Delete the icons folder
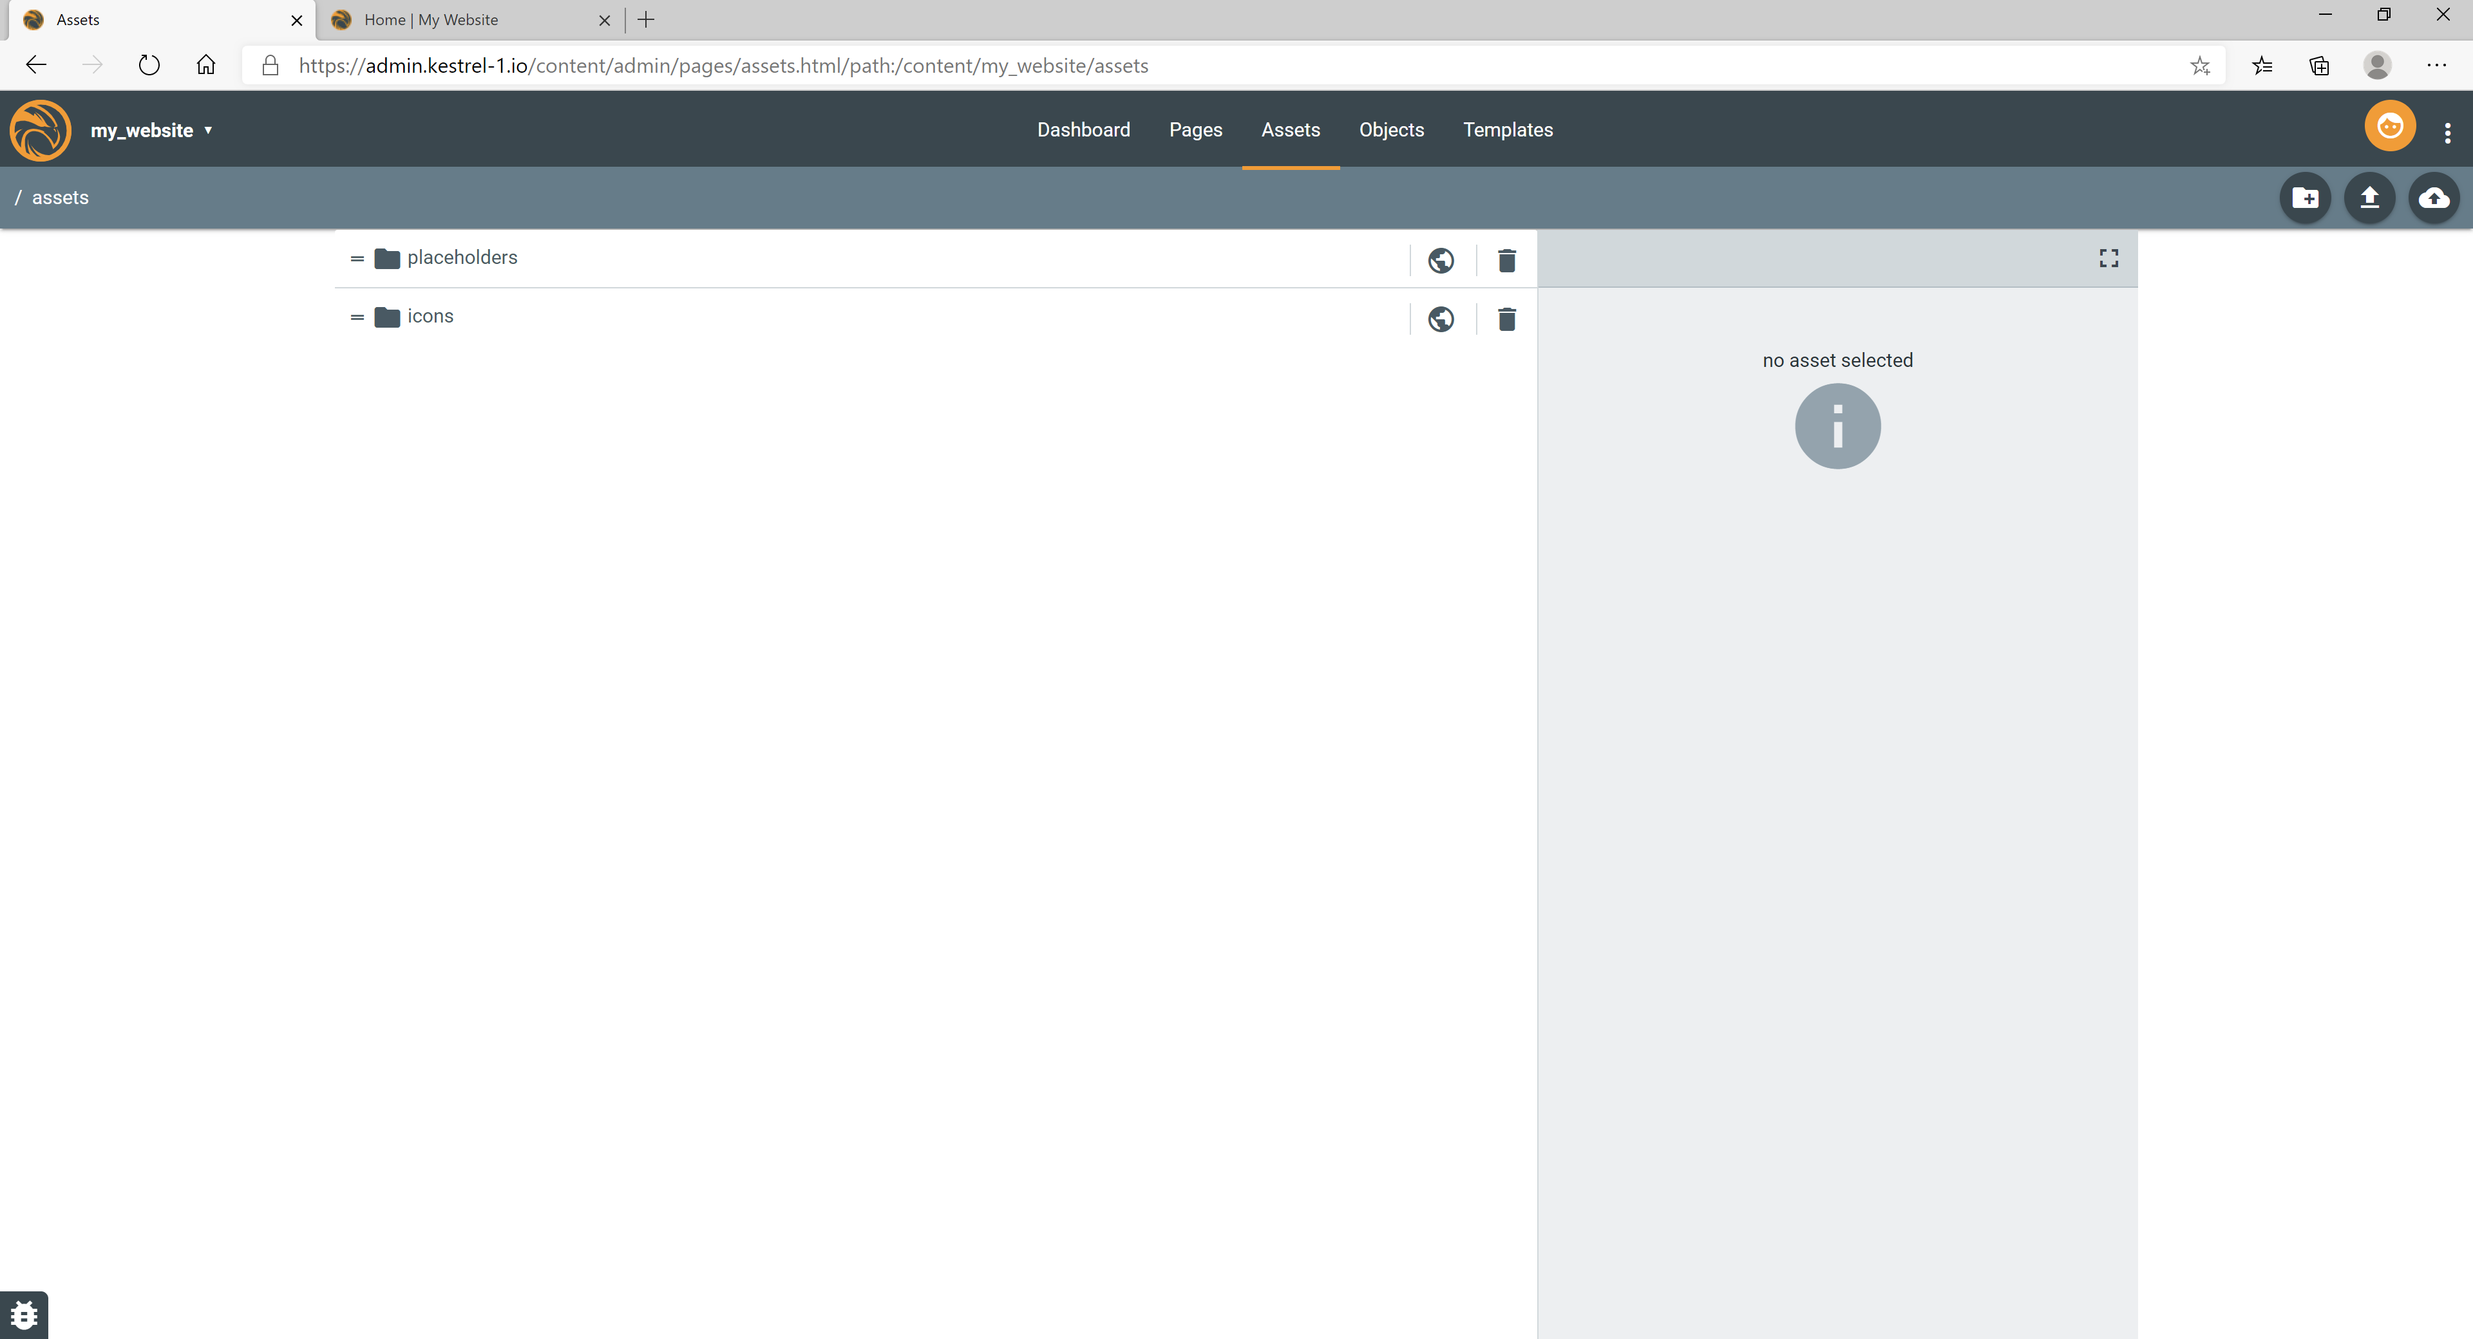The height and width of the screenshot is (1339, 2473). (1506, 319)
